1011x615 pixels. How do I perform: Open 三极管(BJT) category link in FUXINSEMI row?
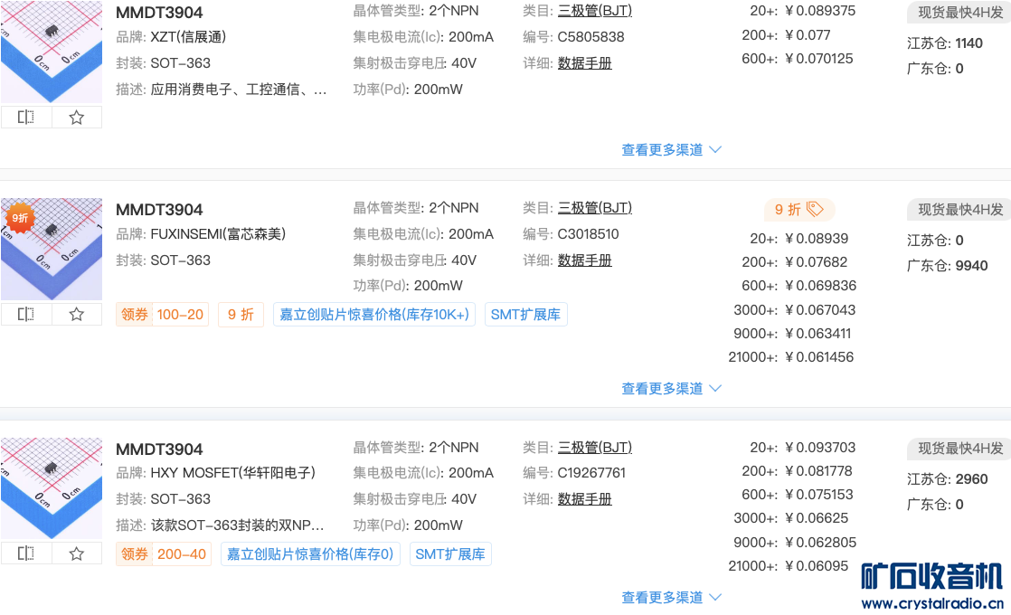(594, 208)
